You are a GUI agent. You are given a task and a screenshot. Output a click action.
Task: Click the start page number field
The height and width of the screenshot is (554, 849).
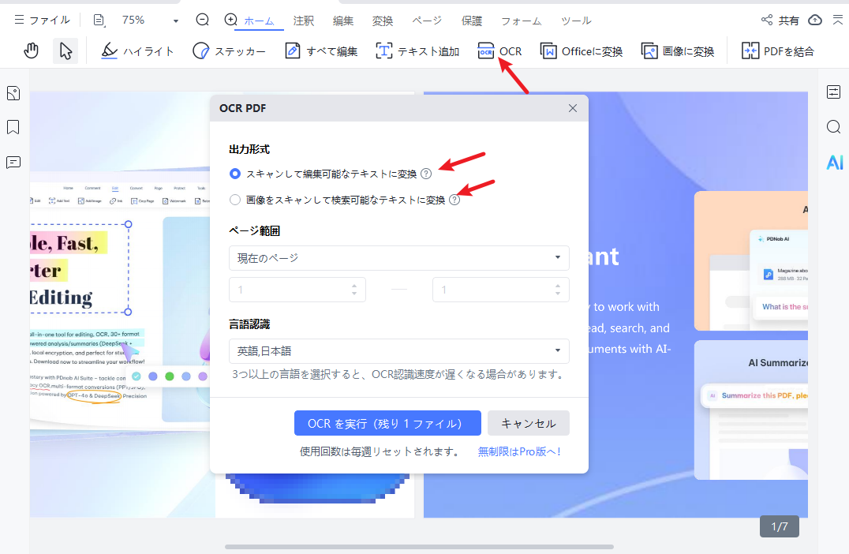pyautogui.click(x=297, y=290)
